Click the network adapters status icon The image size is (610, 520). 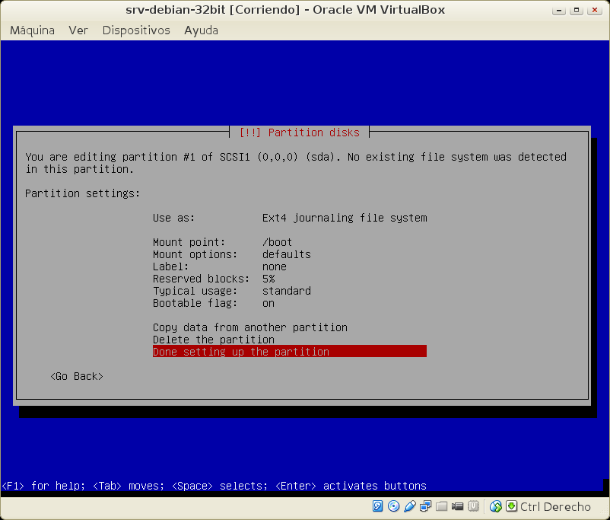point(426,506)
